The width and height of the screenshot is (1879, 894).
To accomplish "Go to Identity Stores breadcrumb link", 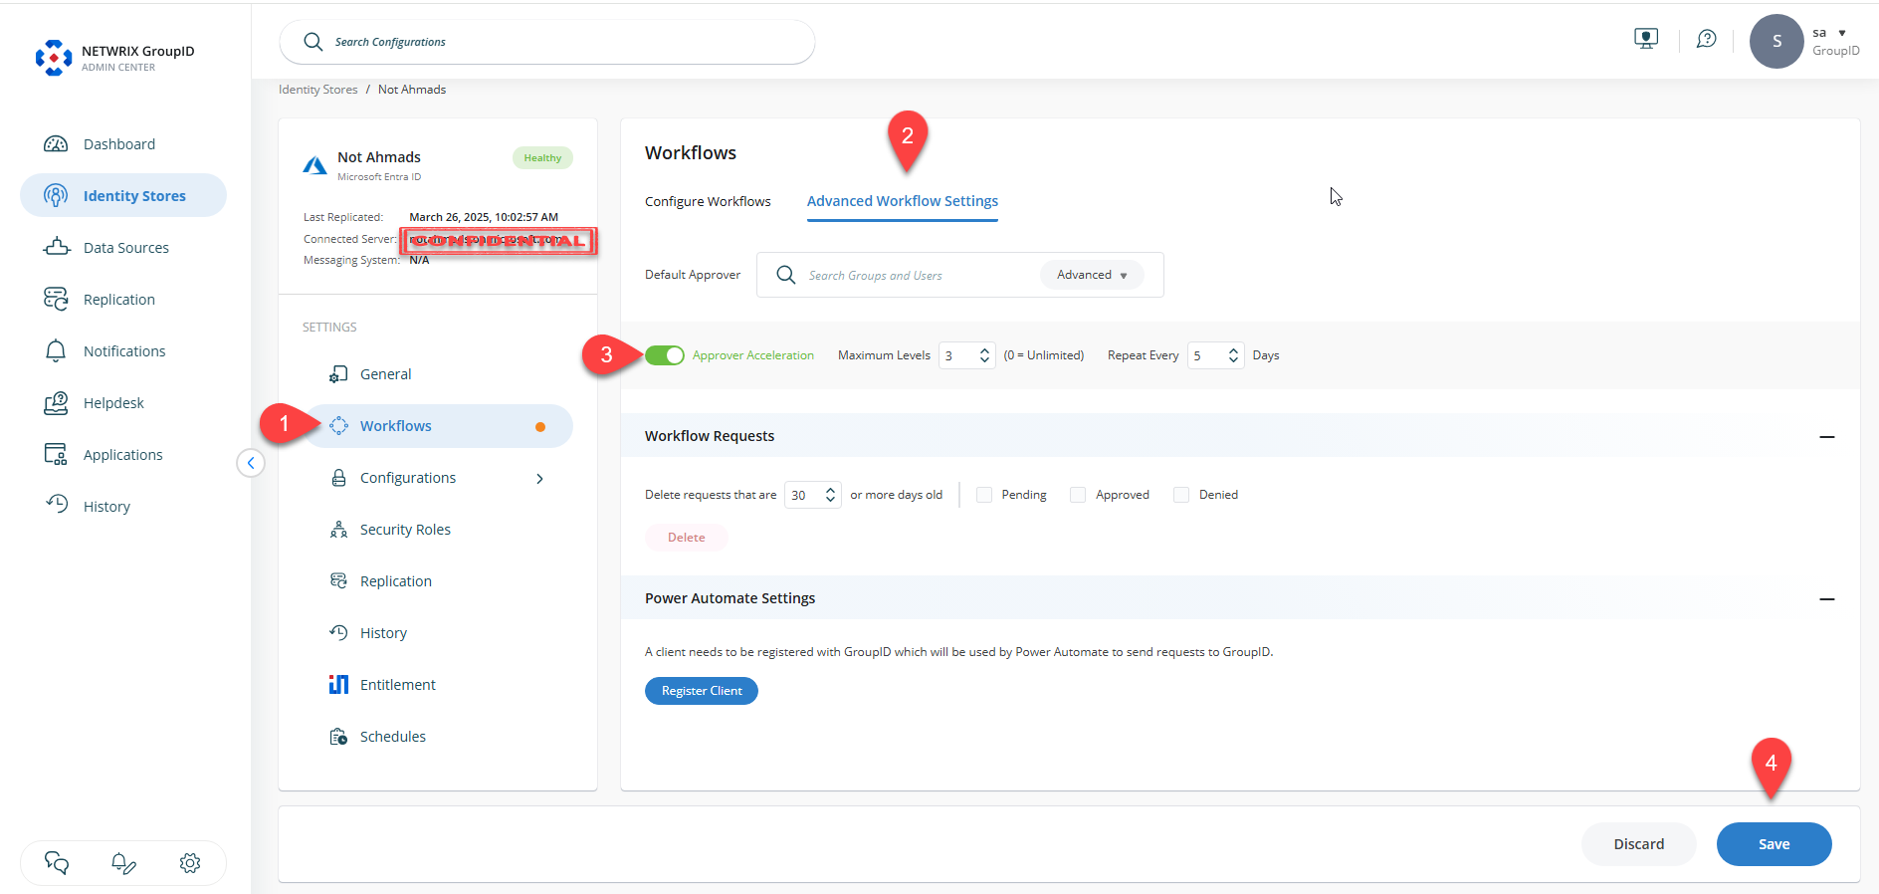I will [317, 90].
